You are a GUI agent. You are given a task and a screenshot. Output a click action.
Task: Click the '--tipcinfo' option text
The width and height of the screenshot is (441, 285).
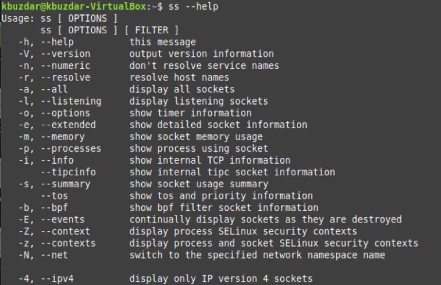(x=68, y=172)
